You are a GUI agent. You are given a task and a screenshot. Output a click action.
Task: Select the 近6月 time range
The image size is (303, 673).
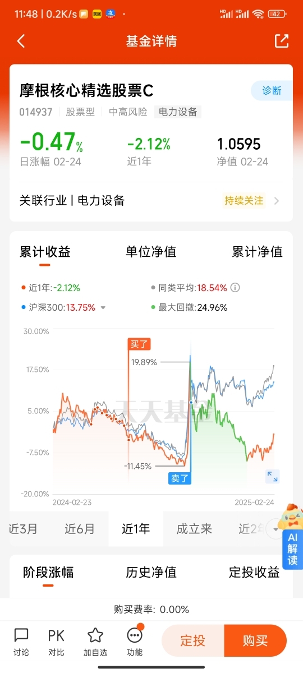point(80,528)
